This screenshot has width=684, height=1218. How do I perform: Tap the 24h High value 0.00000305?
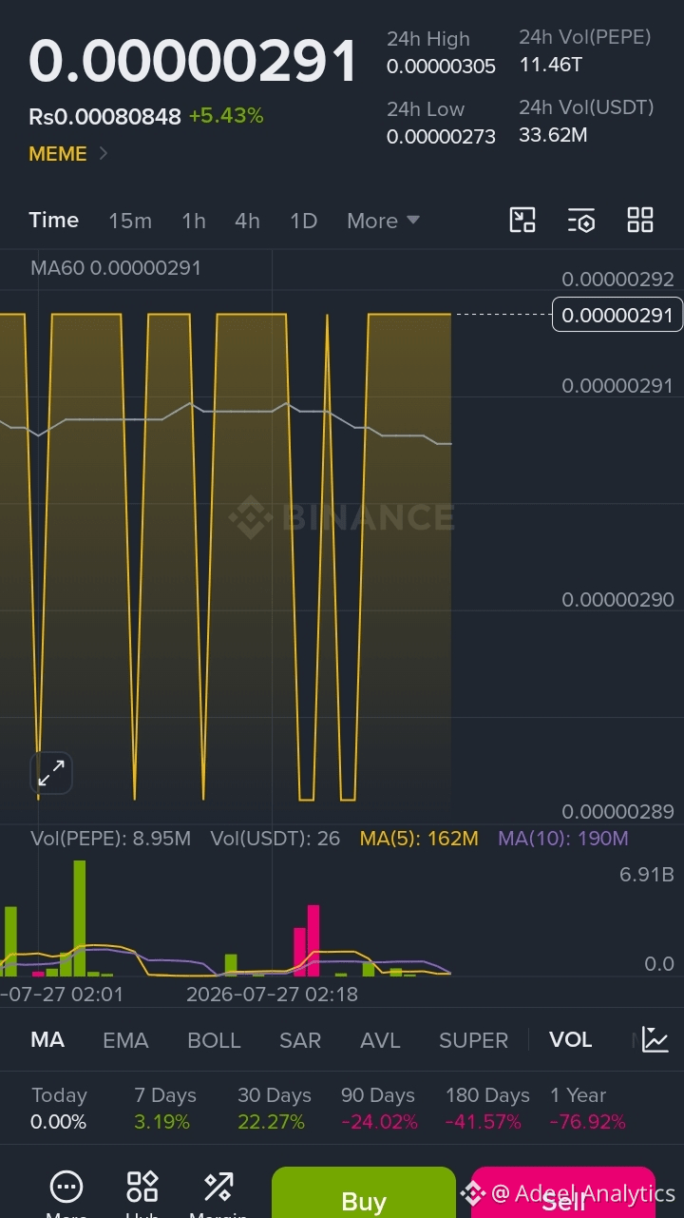pyautogui.click(x=441, y=67)
